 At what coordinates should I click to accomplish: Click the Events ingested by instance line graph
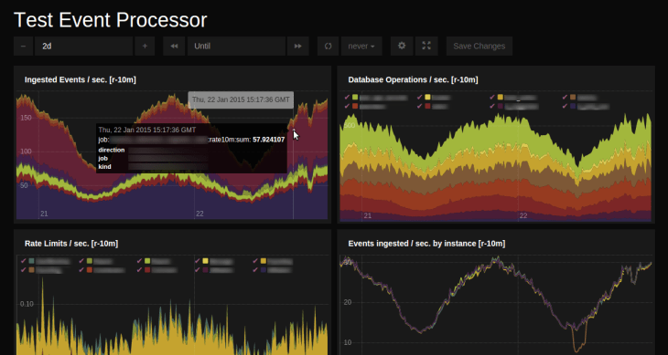point(496,305)
